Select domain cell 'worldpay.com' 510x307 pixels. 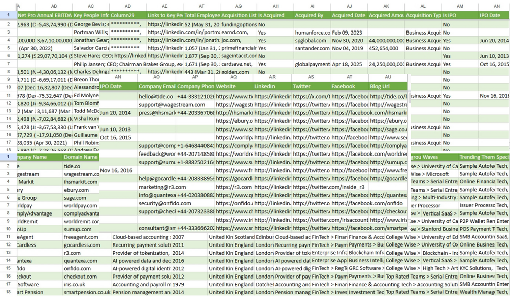pyautogui.click(x=81, y=206)
